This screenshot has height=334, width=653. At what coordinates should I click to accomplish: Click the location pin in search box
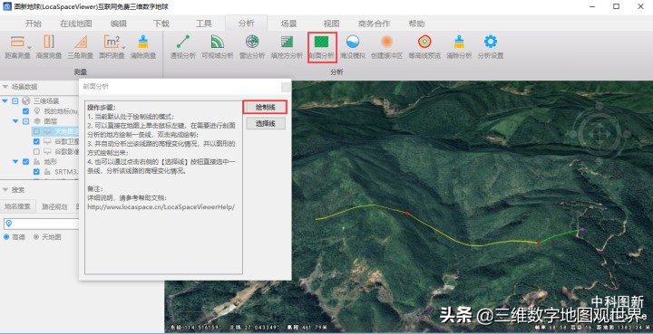coord(9,224)
